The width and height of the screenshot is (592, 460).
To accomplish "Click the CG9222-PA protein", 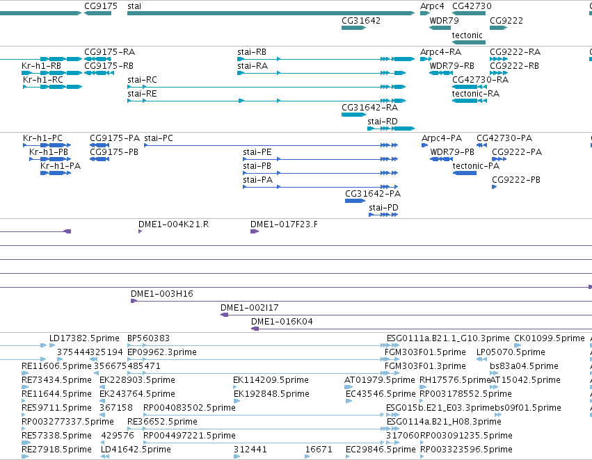I will [499, 159].
